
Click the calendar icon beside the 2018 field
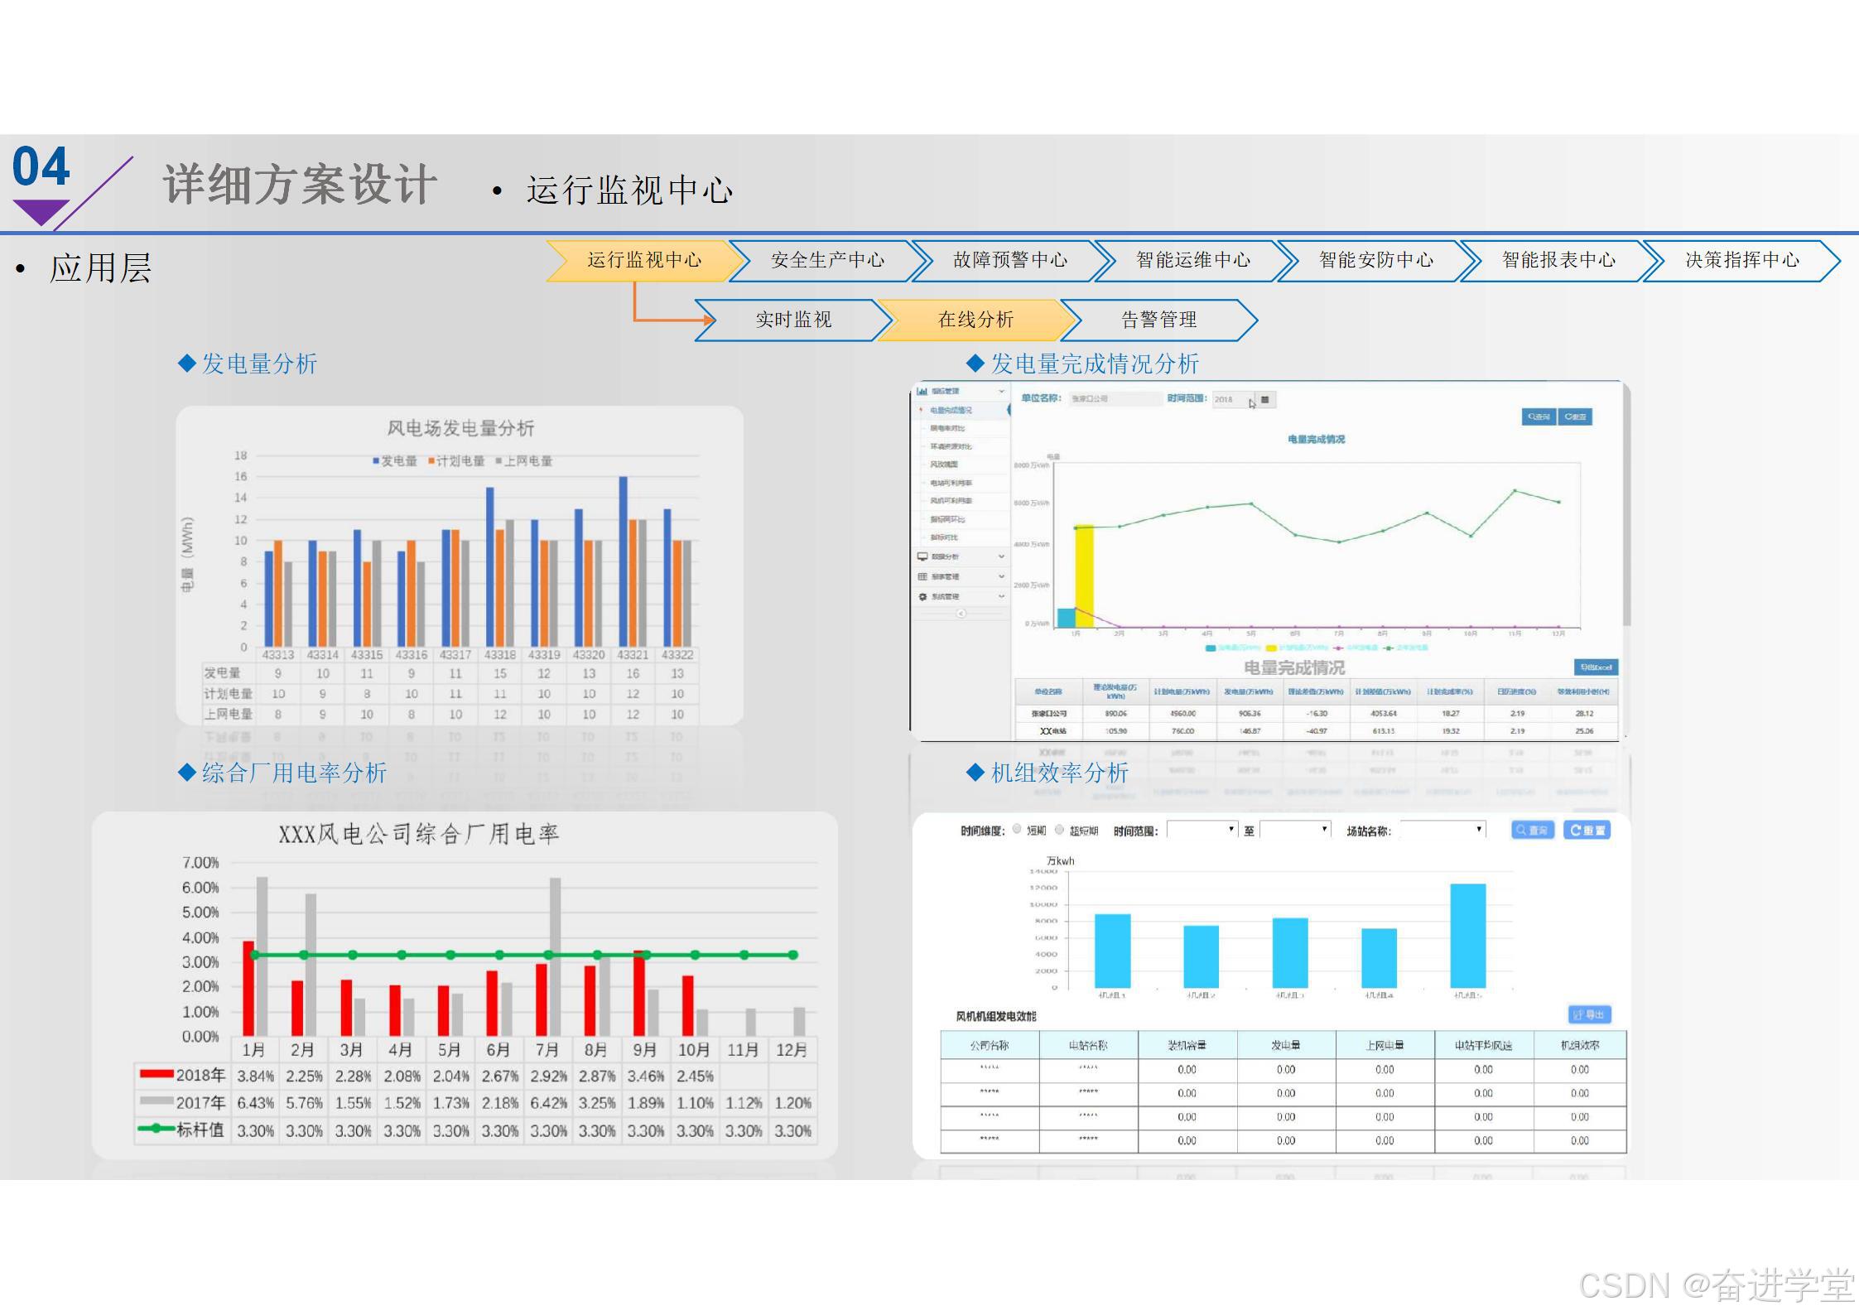(1264, 400)
